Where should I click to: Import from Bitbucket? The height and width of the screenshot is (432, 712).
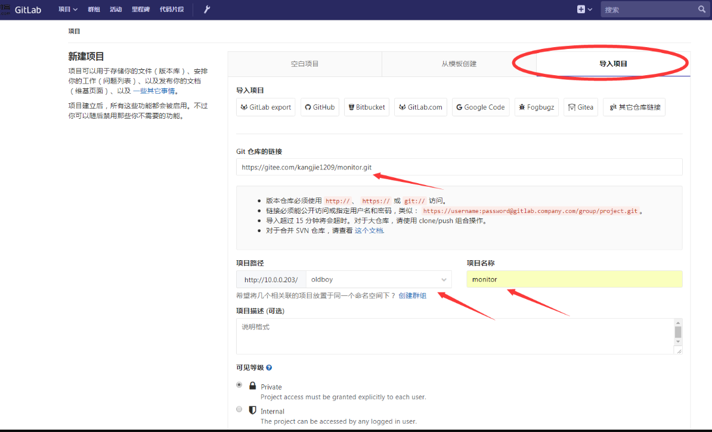point(367,107)
